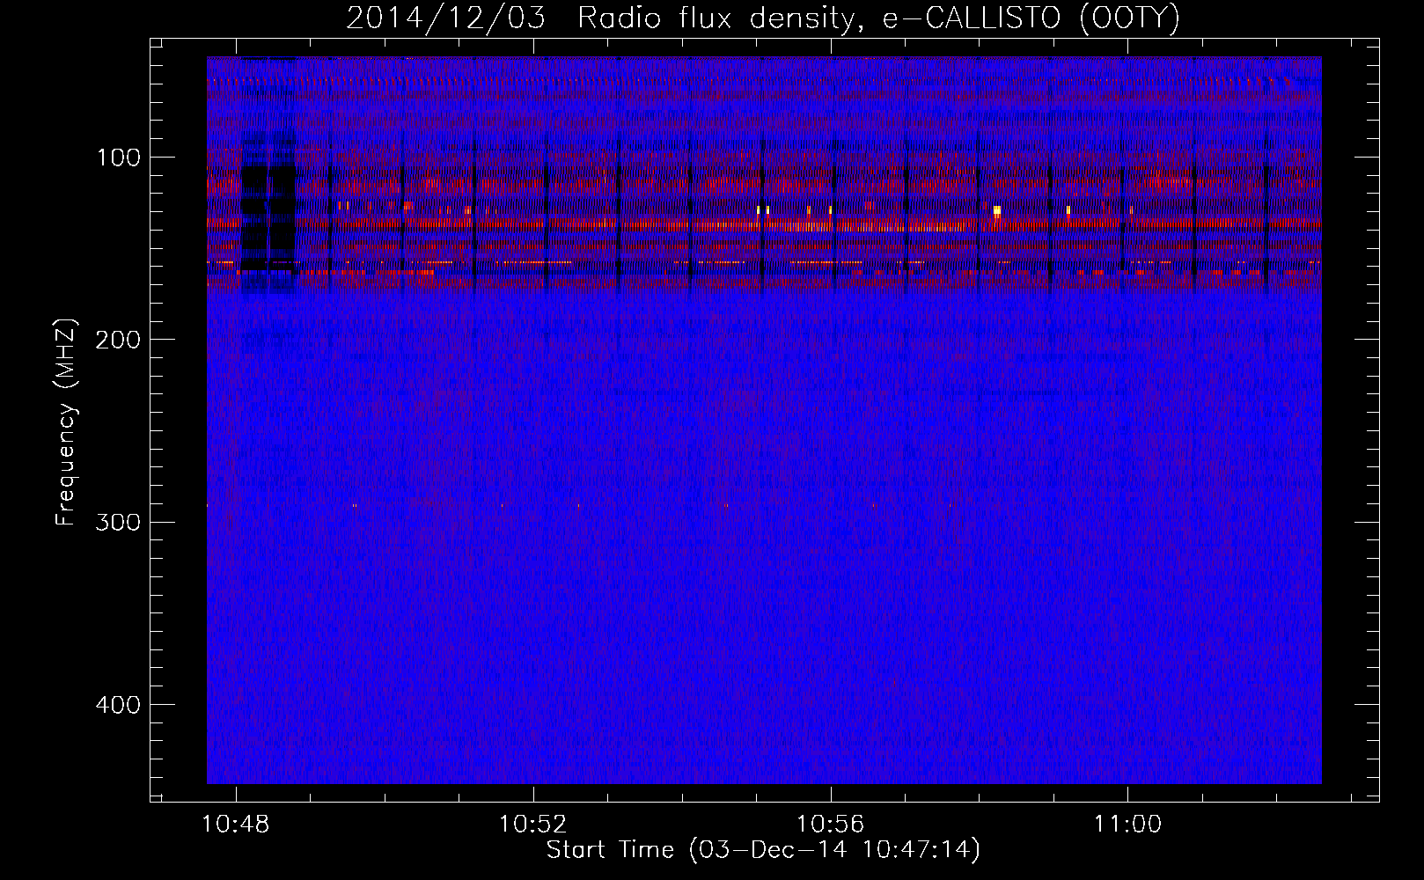This screenshot has width=1424, height=880.
Task: Click the 10:48 time tick label
Action: click(x=236, y=825)
